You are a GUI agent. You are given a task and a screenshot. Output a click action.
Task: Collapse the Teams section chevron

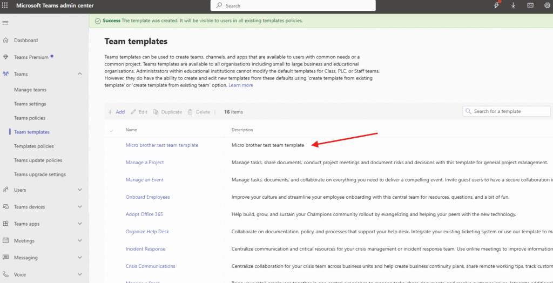pyautogui.click(x=80, y=74)
